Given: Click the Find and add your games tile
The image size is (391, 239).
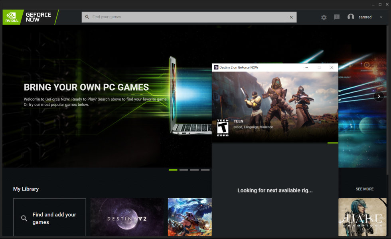Looking at the screenshot, I should point(49,217).
